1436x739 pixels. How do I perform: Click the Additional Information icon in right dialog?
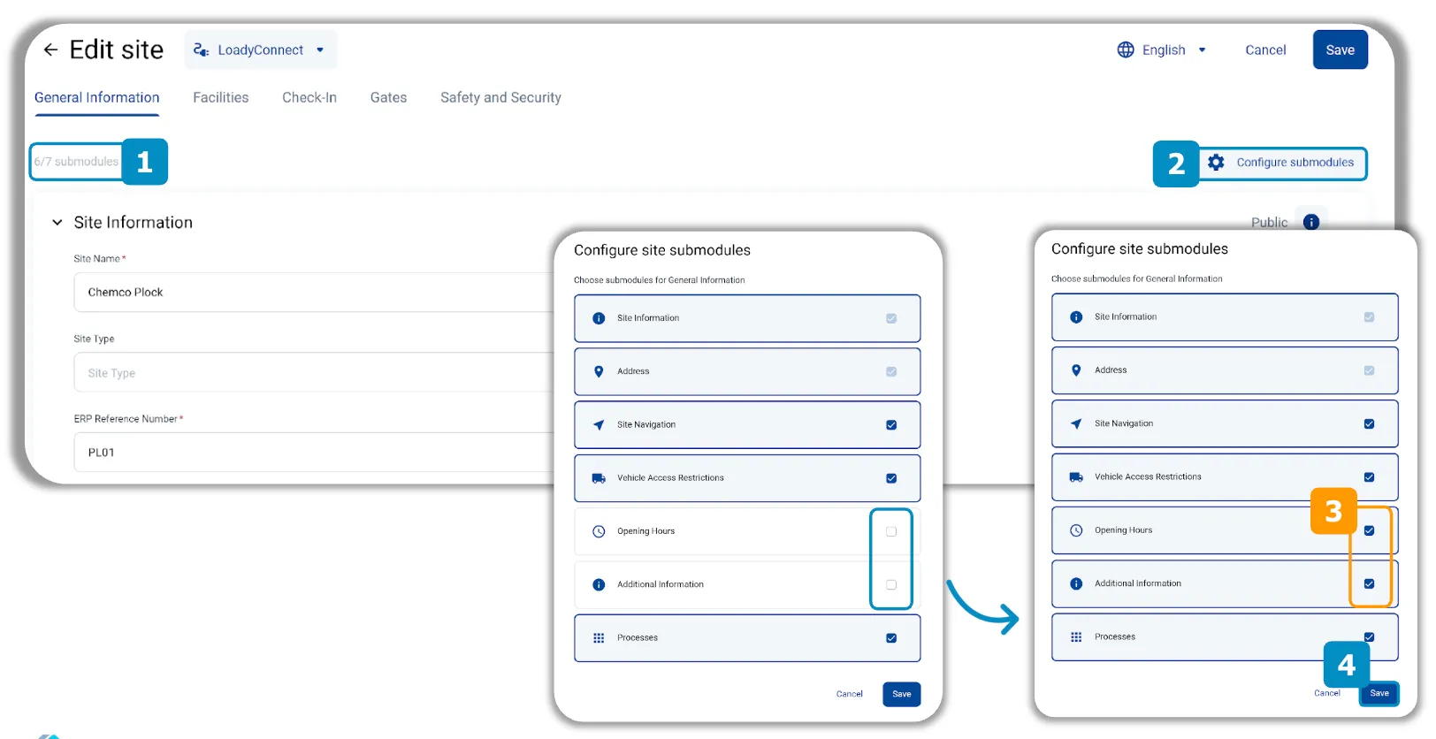click(x=1076, y=584)
